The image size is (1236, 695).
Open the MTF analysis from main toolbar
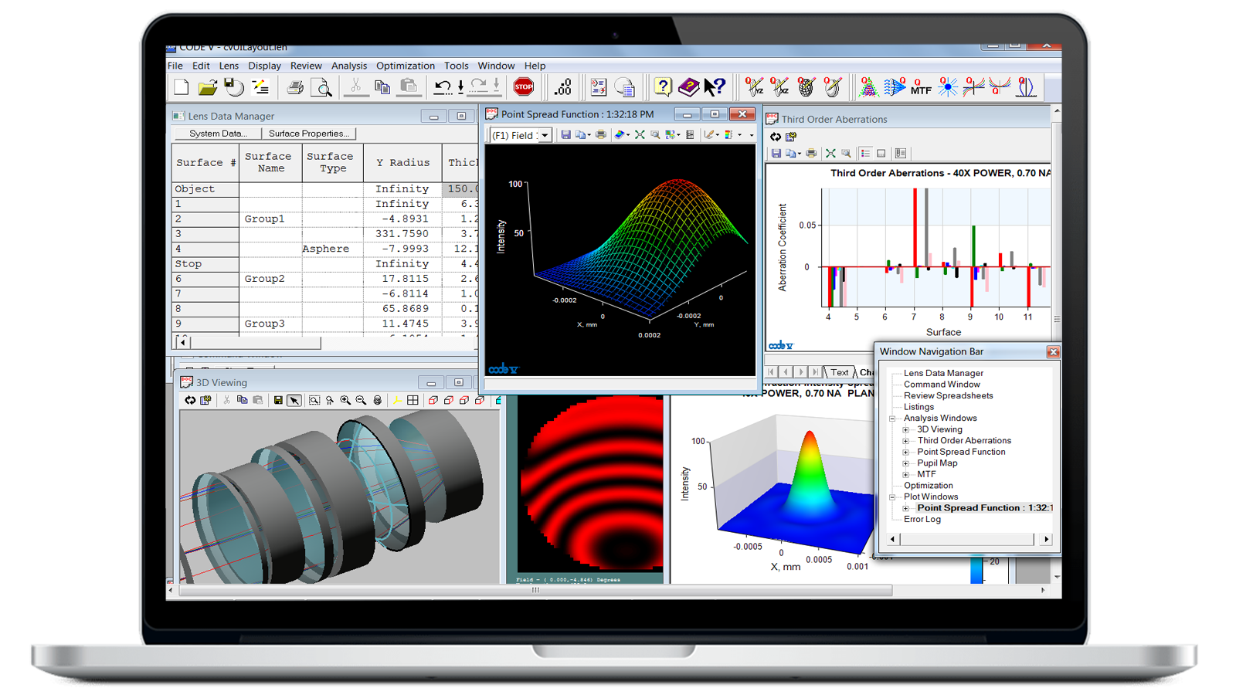[x=920, y=88]
